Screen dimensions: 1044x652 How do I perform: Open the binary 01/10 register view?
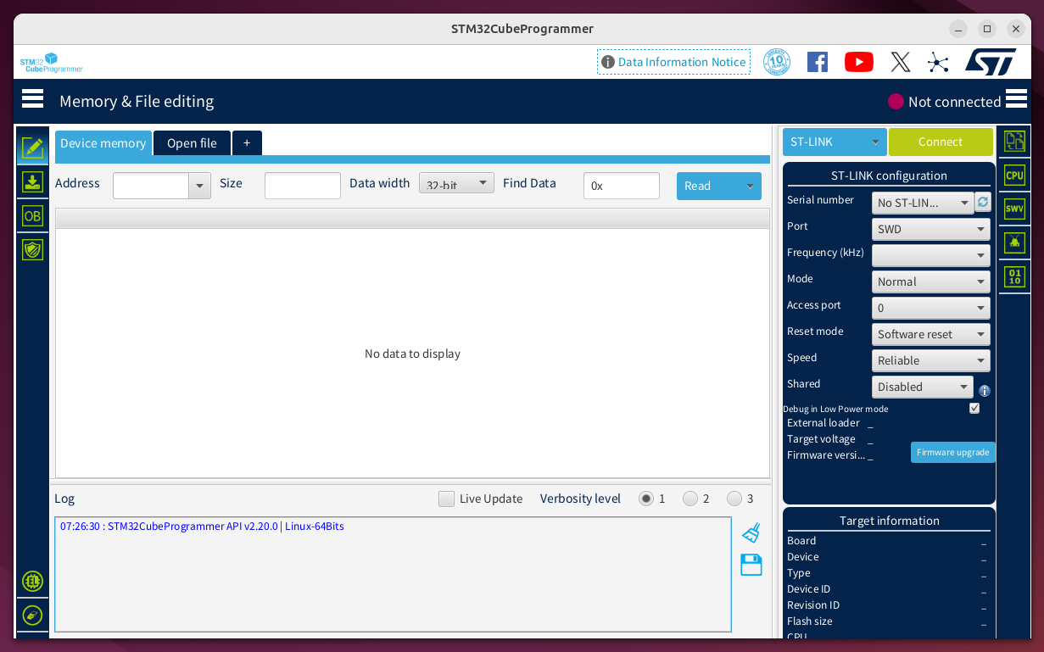click(x=1014, y=276)
